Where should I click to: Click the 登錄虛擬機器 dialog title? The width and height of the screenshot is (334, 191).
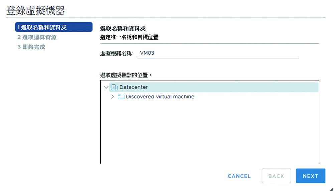tap(36, 10)
